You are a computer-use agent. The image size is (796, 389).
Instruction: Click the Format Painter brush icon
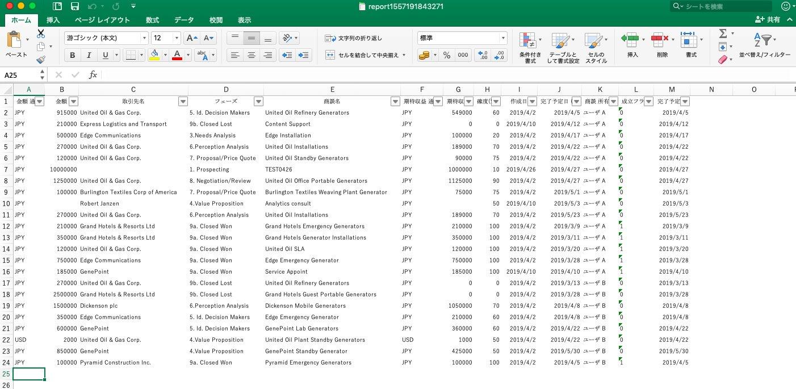click(x=41, y=59)
